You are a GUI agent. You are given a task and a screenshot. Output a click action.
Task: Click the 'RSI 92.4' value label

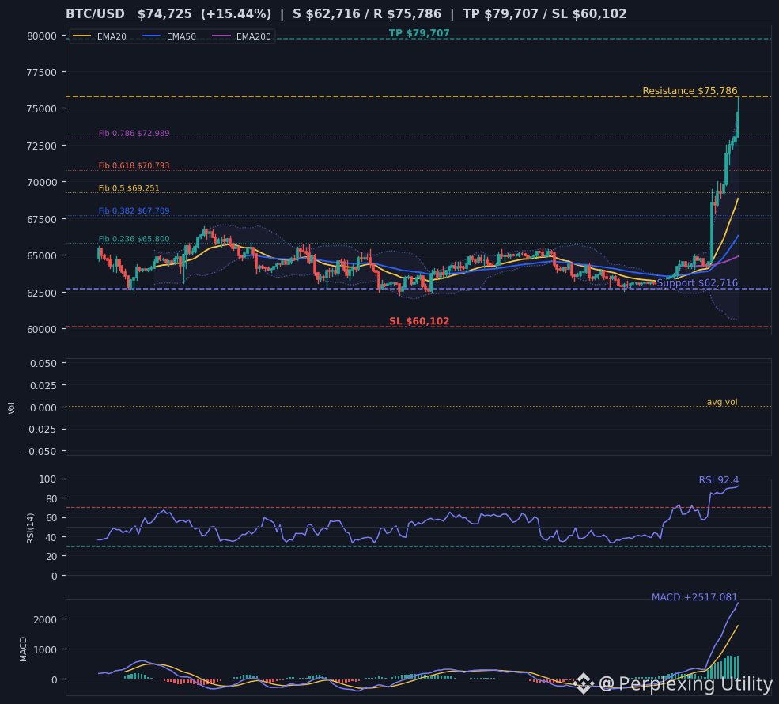718,480
